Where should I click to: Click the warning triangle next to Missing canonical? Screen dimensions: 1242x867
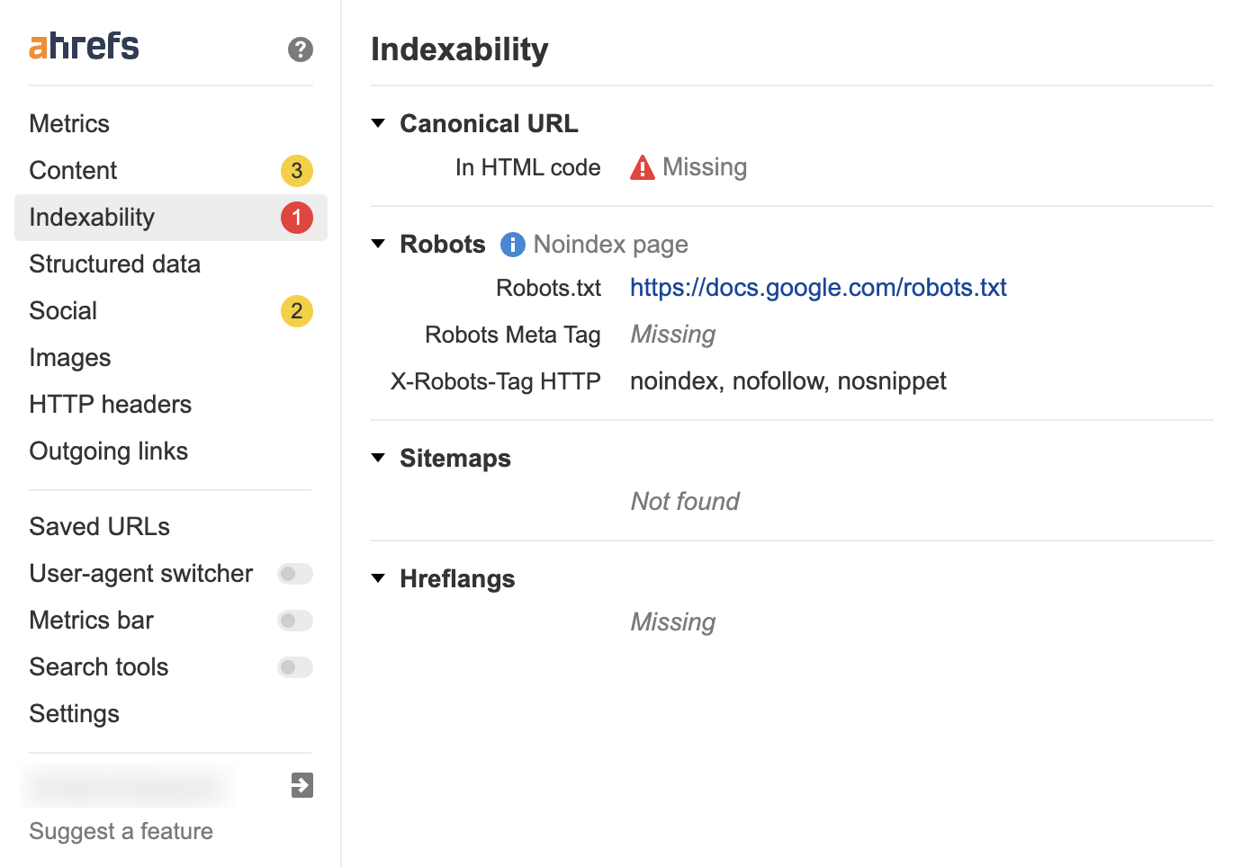click(642, 167)
